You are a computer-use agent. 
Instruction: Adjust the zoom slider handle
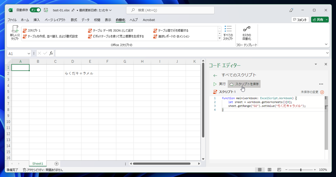(301, 170)
